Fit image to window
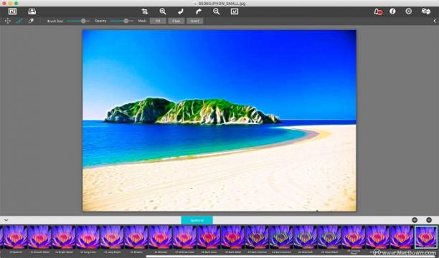 (235, 11)
